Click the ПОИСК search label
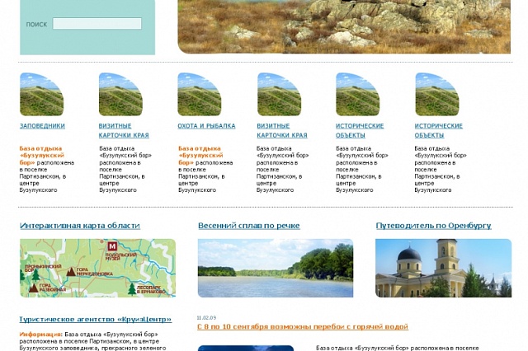Screen dimensions: 528x351 point(36,24)
